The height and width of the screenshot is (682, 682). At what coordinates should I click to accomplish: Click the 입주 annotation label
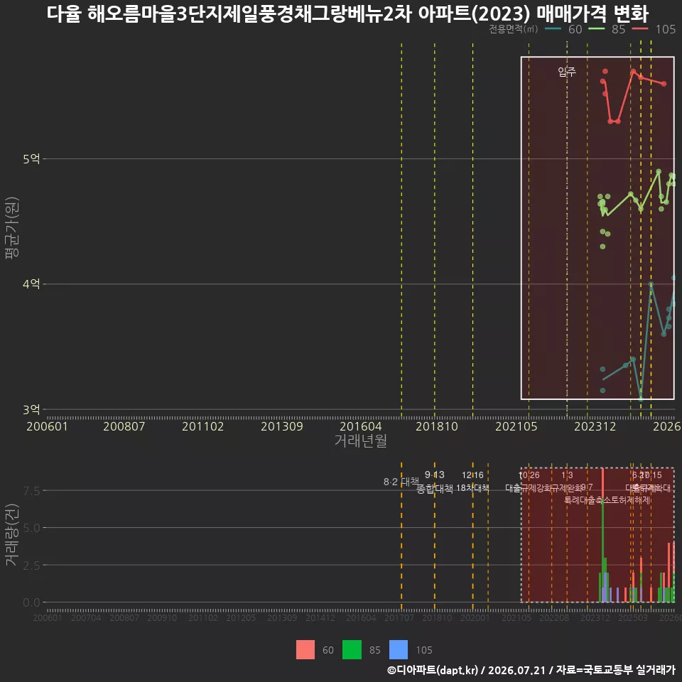tap(567, 71)
